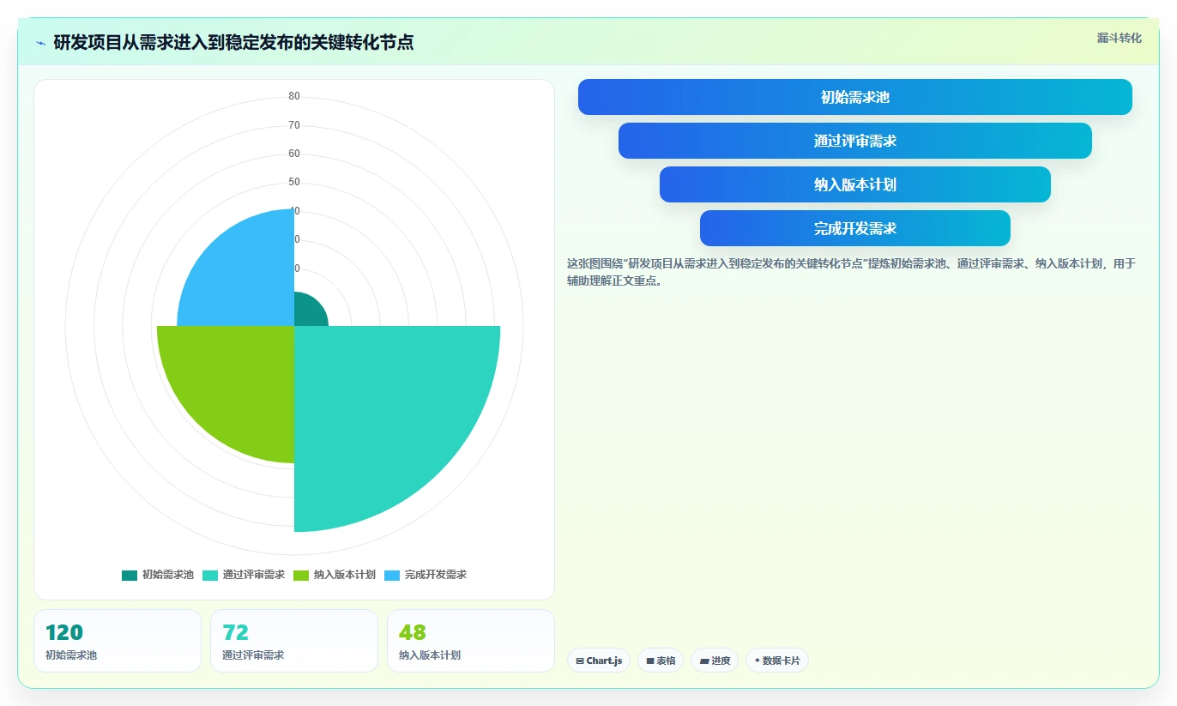Click the Chart.js chip
Screen dimensions: 1177x706
[x=599, y=661]
